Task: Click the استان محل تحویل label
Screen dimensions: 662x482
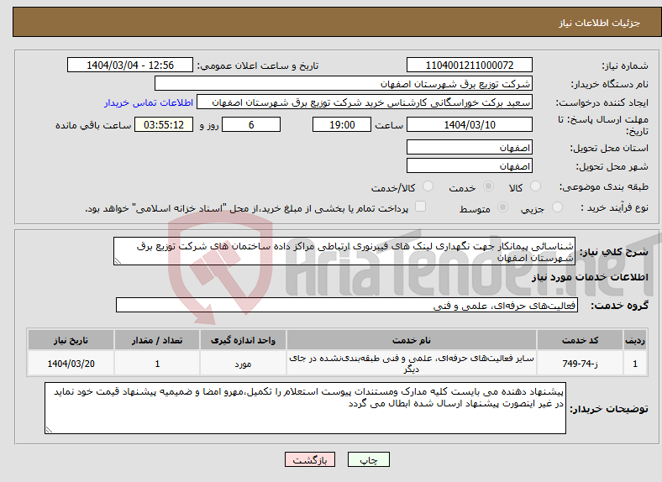Action: (609, 148)
